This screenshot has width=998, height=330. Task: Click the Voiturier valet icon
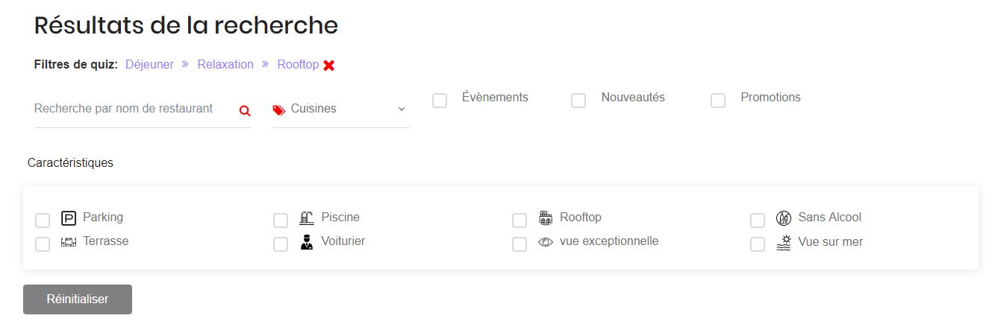[307, 242]
